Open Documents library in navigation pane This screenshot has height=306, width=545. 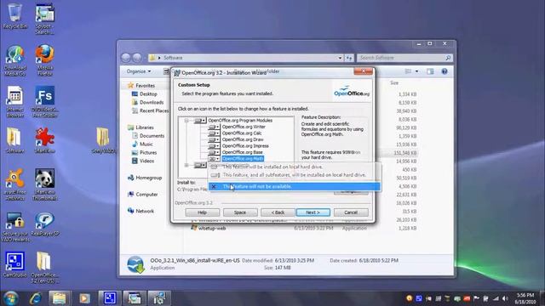(x=152, y=136)
